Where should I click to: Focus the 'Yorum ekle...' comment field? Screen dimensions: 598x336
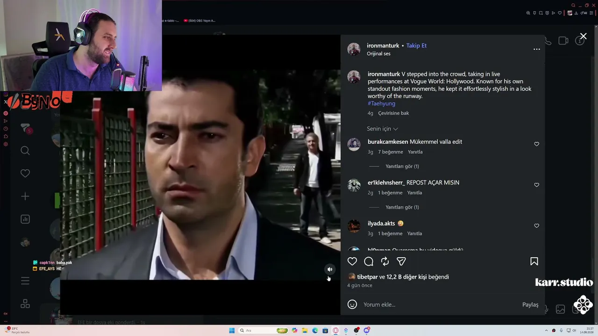[439, 305]
